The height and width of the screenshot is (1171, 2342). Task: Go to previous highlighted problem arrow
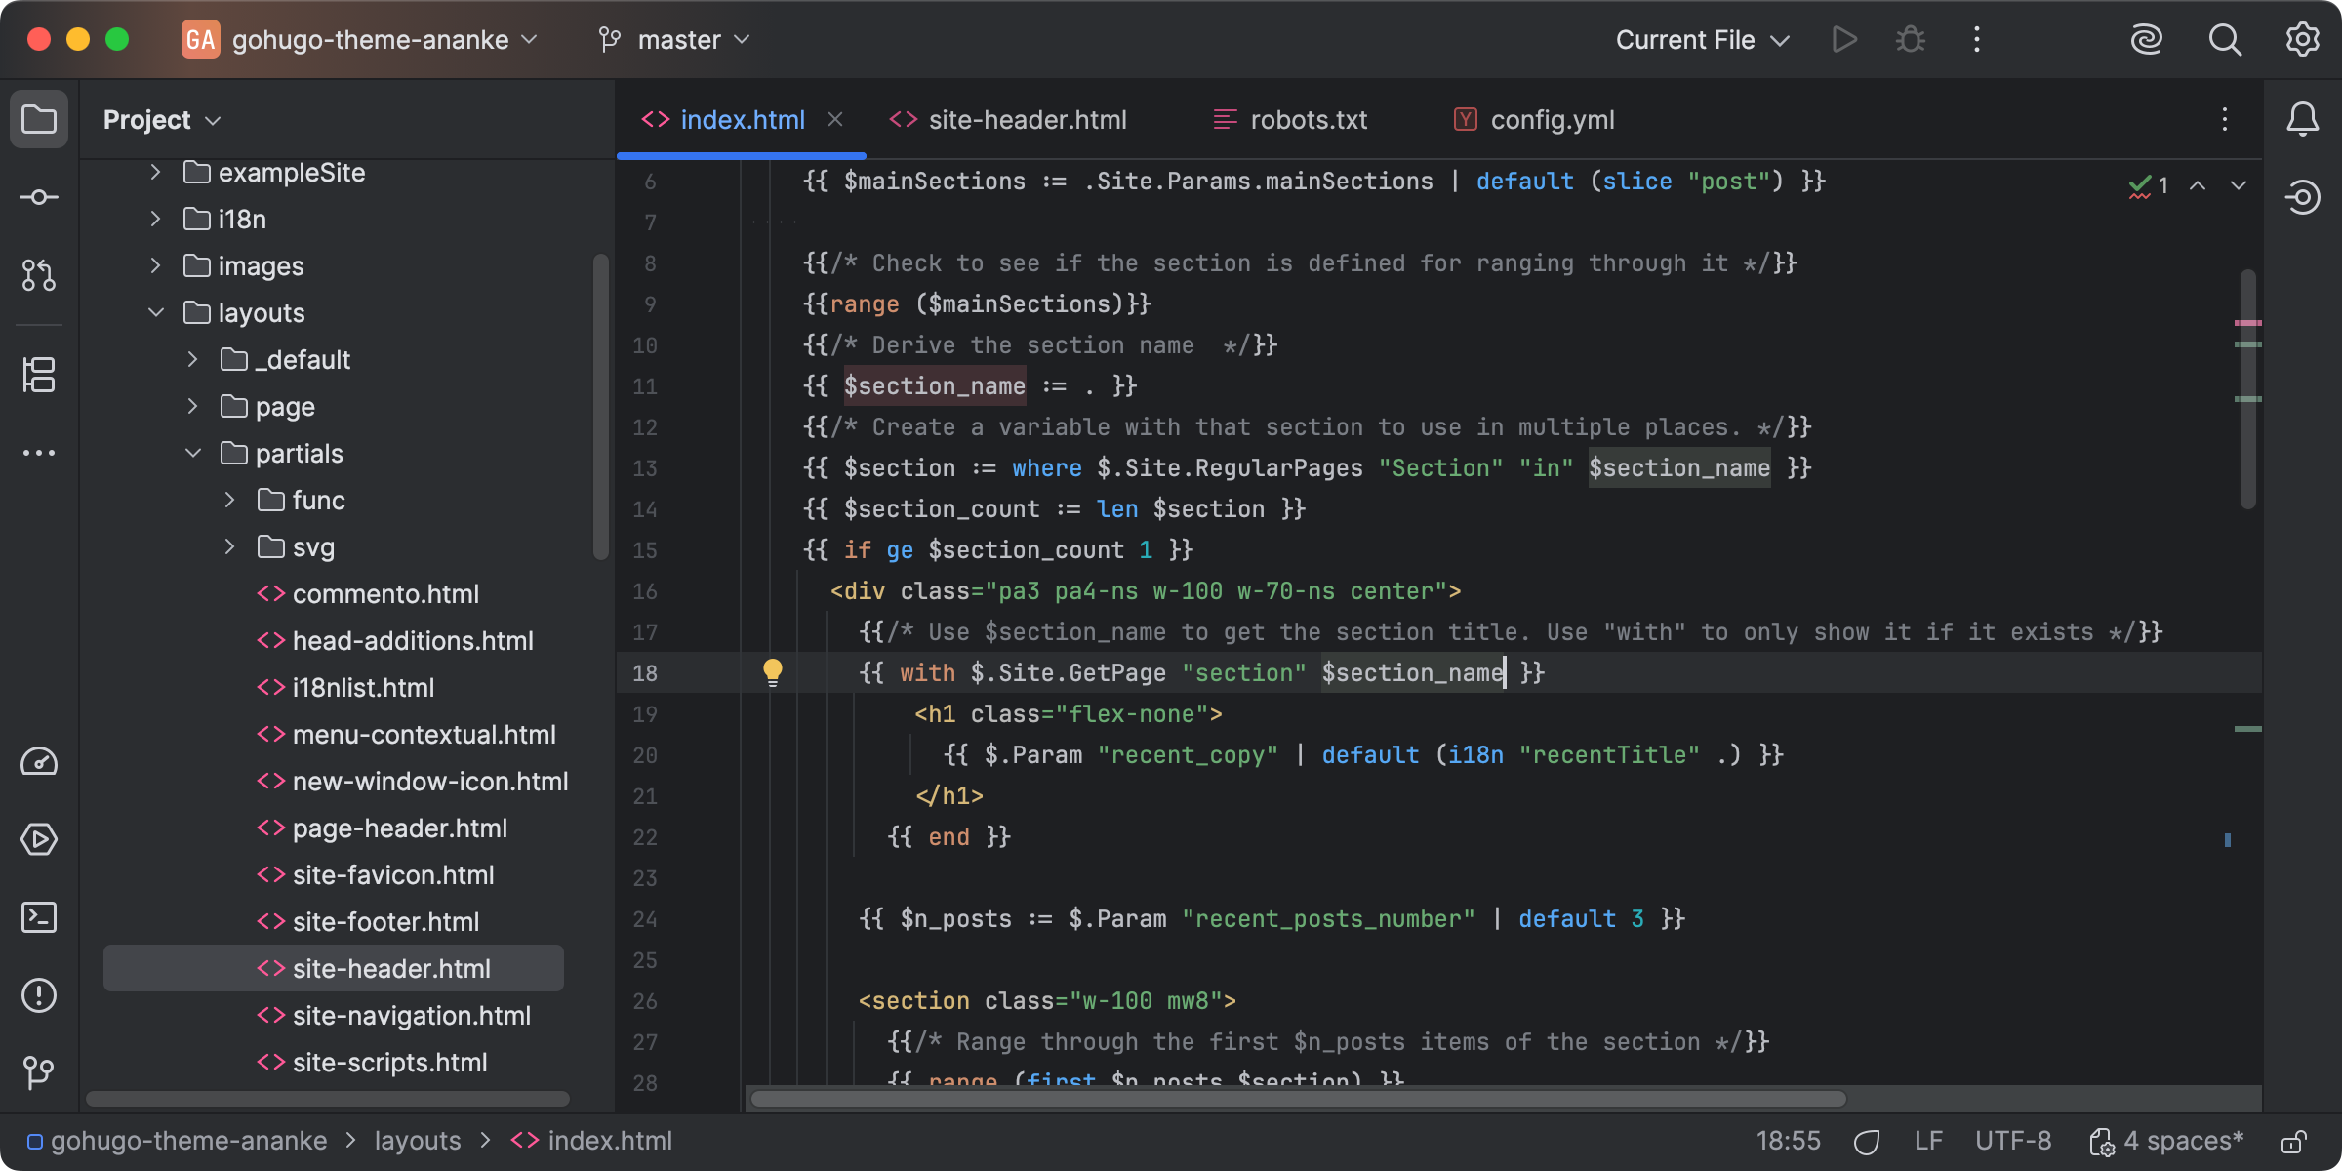(2198, 185)
